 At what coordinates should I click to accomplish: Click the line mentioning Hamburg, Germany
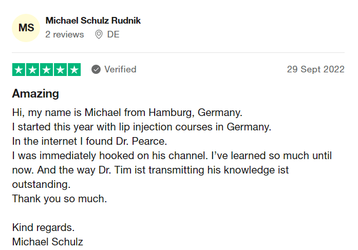click(127, 113)
